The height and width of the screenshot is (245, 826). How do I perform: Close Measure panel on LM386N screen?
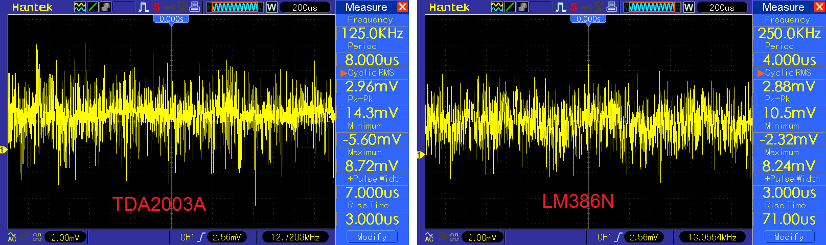pos(819,7)
